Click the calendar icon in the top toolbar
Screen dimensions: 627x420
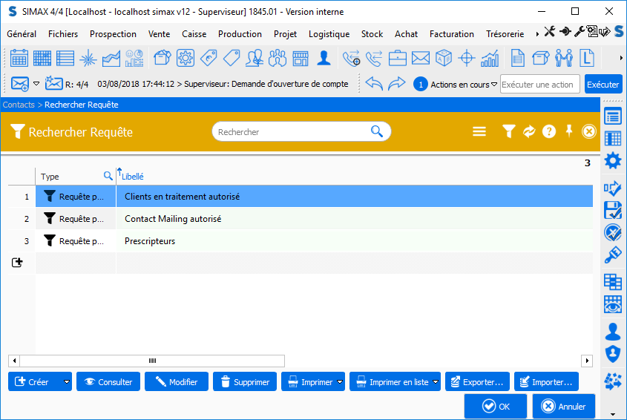point(19,58)
